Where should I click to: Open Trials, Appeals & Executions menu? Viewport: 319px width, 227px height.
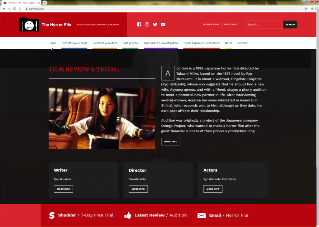click(x=202, y=43)
